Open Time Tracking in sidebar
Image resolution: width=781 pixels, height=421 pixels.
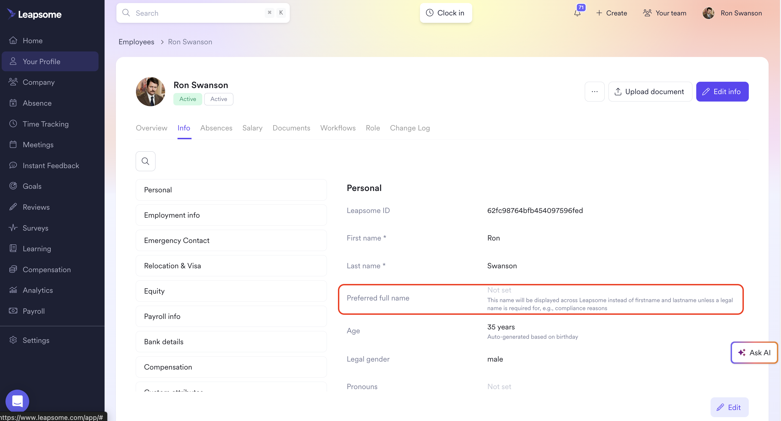click(x=50, y=124)
